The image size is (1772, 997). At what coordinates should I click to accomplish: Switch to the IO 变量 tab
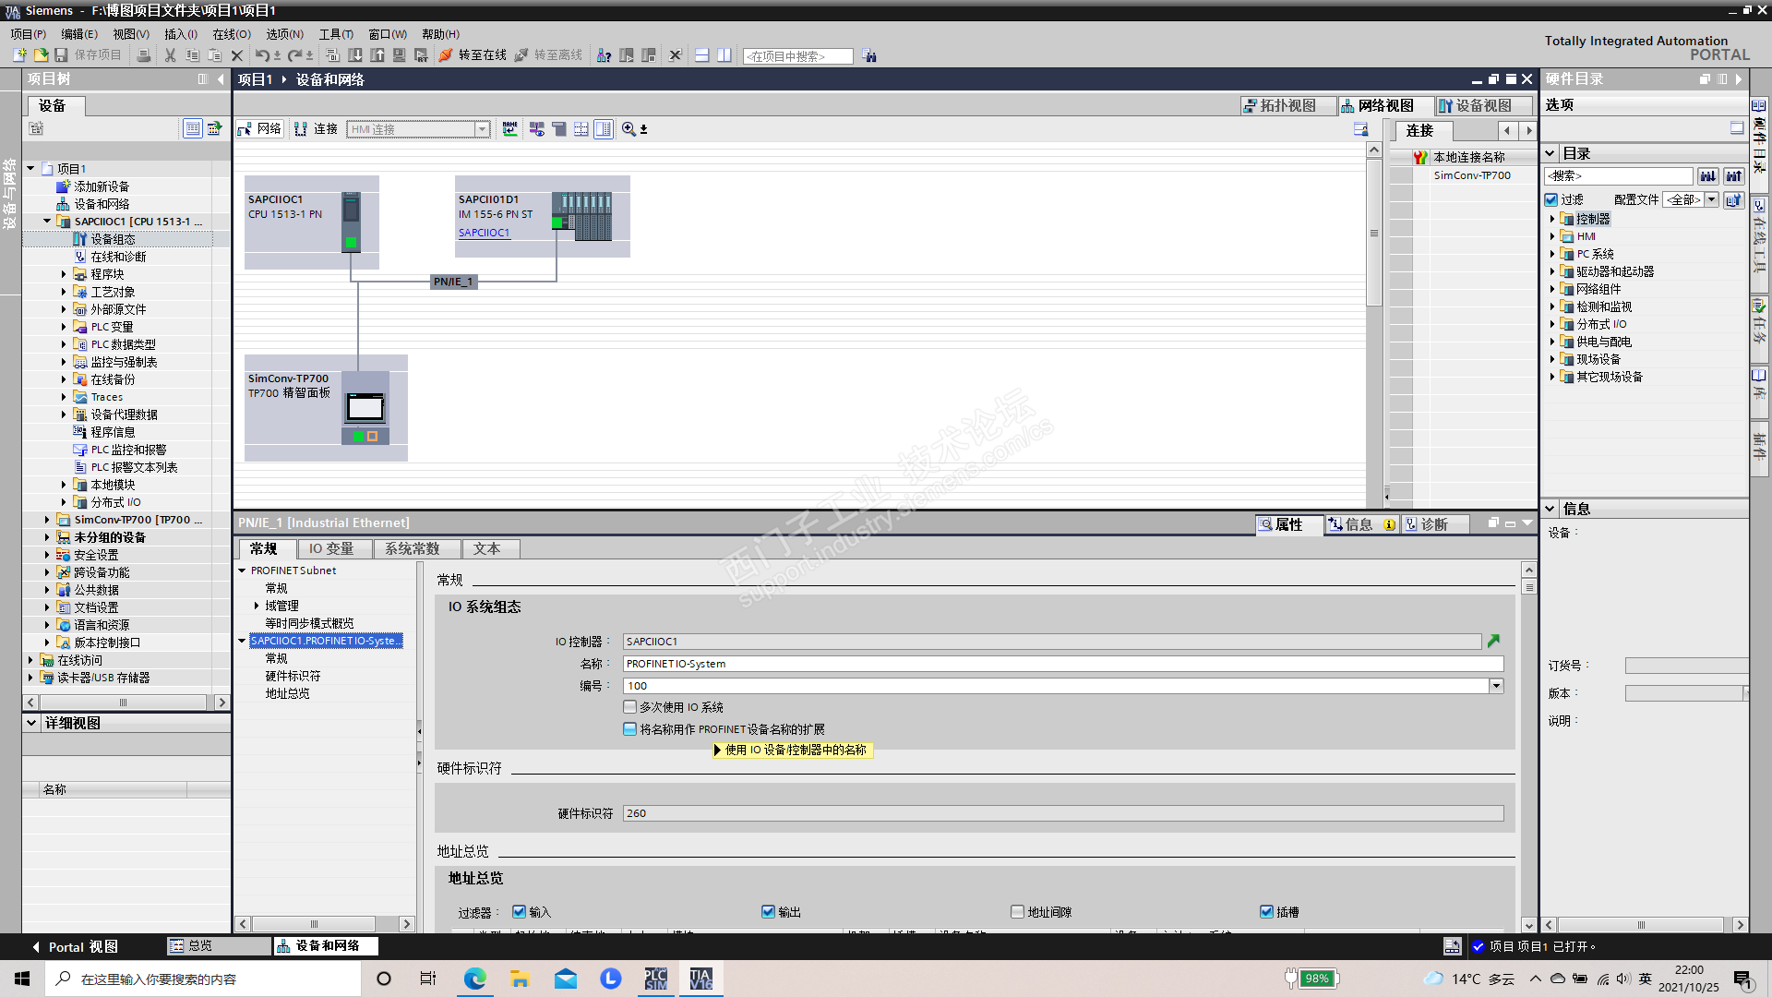[330, 548]
